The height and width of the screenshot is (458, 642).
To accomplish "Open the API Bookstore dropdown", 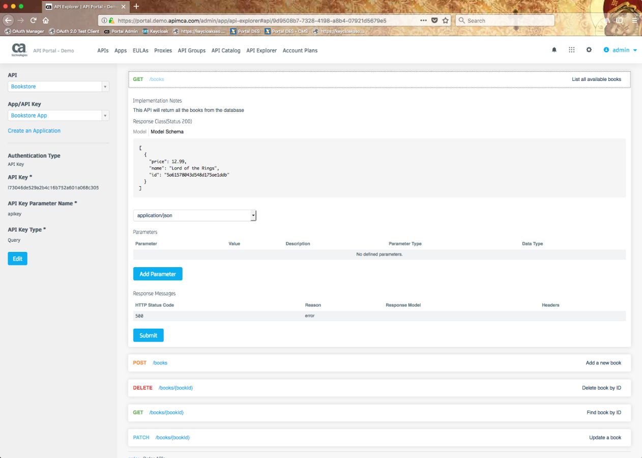I will click(x=59, y=87).
